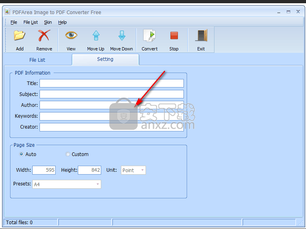Click the Total files: 0 status text
306x229 pixels.
click(19, 223)
